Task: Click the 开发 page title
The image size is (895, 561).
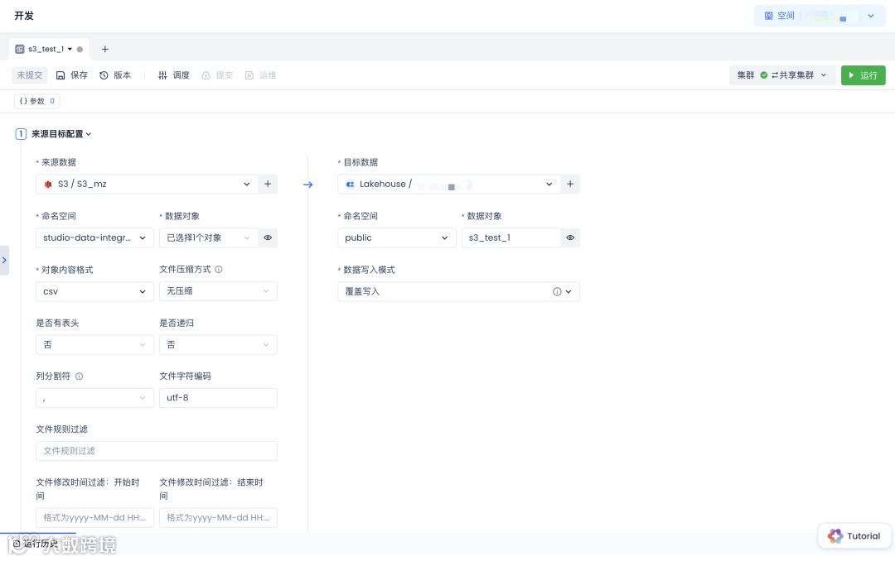Action: (x=24, y=16)
